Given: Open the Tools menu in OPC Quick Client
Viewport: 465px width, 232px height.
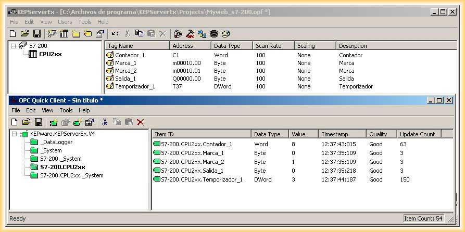Looking at the screenshot, I should [66, 110].
